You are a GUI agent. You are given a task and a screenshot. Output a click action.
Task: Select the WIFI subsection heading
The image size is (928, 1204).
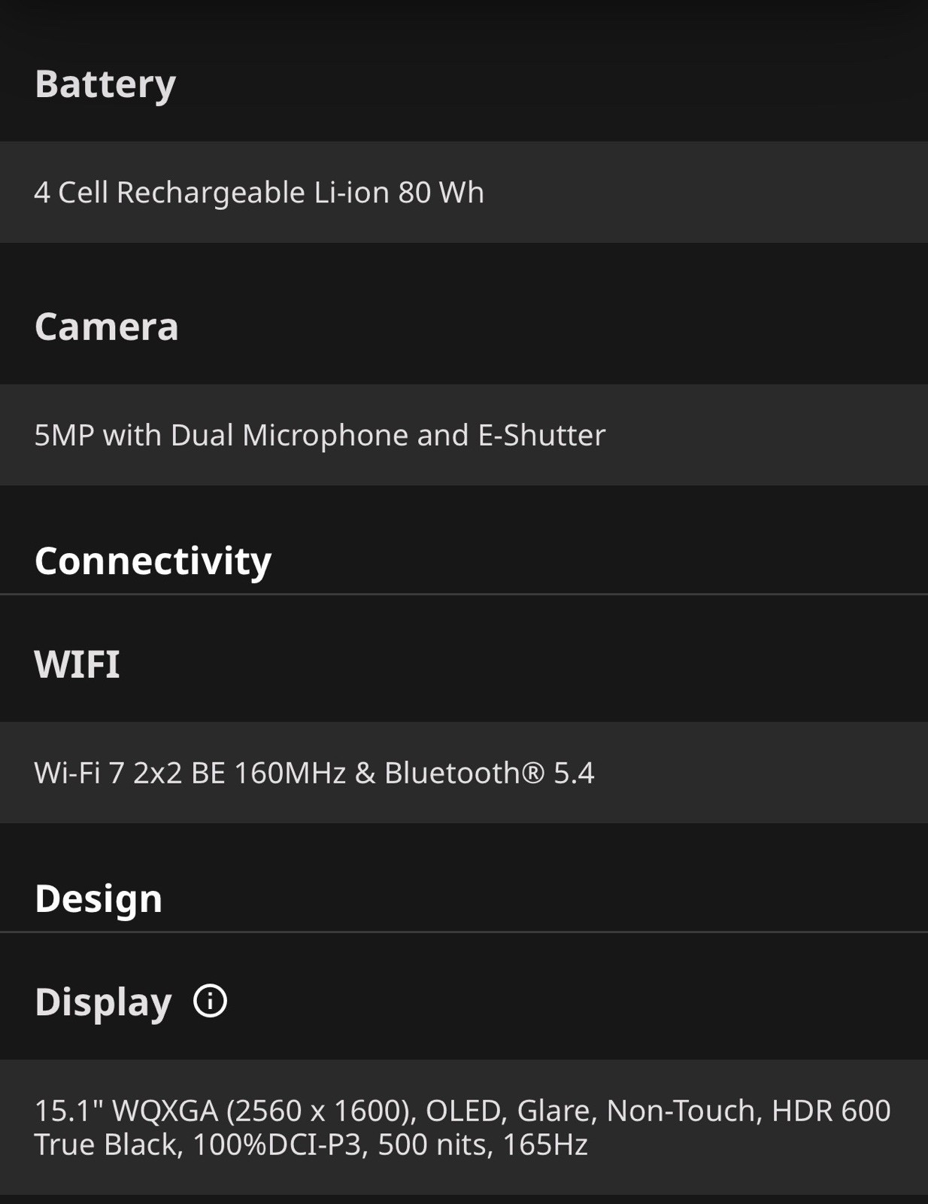(77, 664)
